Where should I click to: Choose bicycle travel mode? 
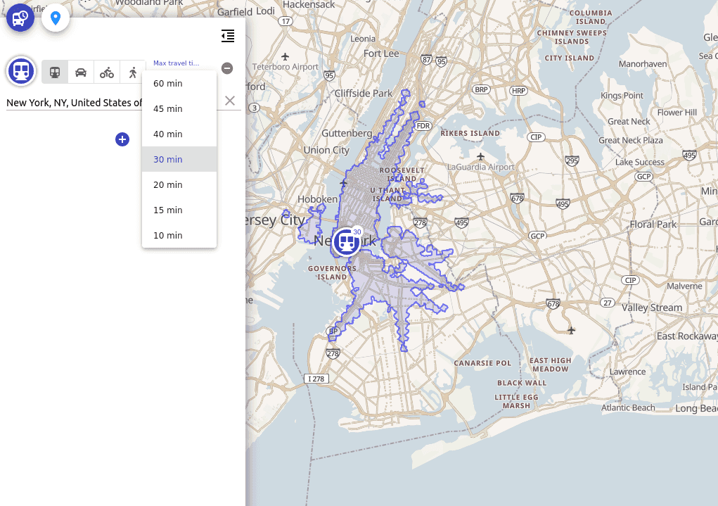pos(107,72)
